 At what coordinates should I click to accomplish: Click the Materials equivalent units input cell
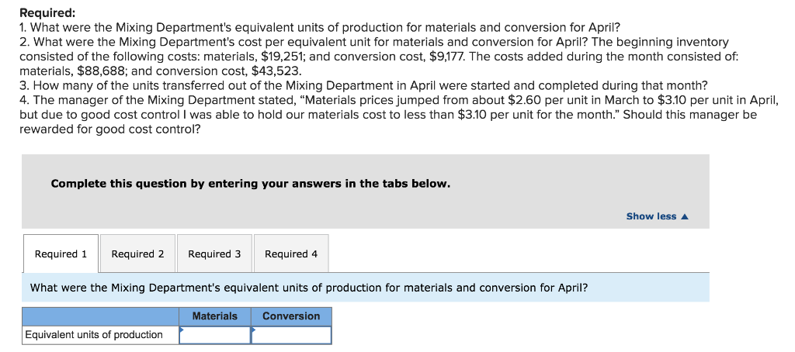tap(215, 335)
